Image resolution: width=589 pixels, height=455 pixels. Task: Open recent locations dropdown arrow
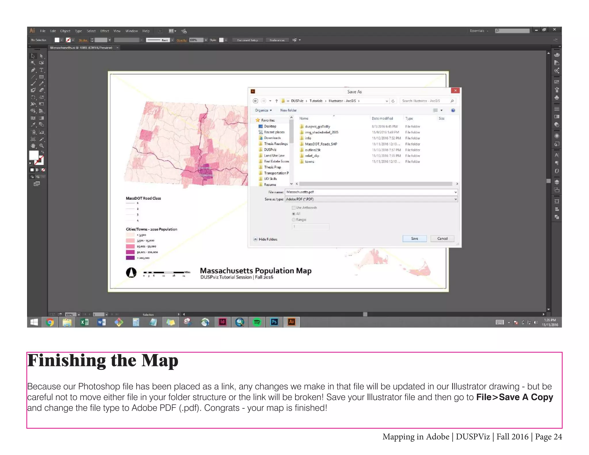coord(270,101)
